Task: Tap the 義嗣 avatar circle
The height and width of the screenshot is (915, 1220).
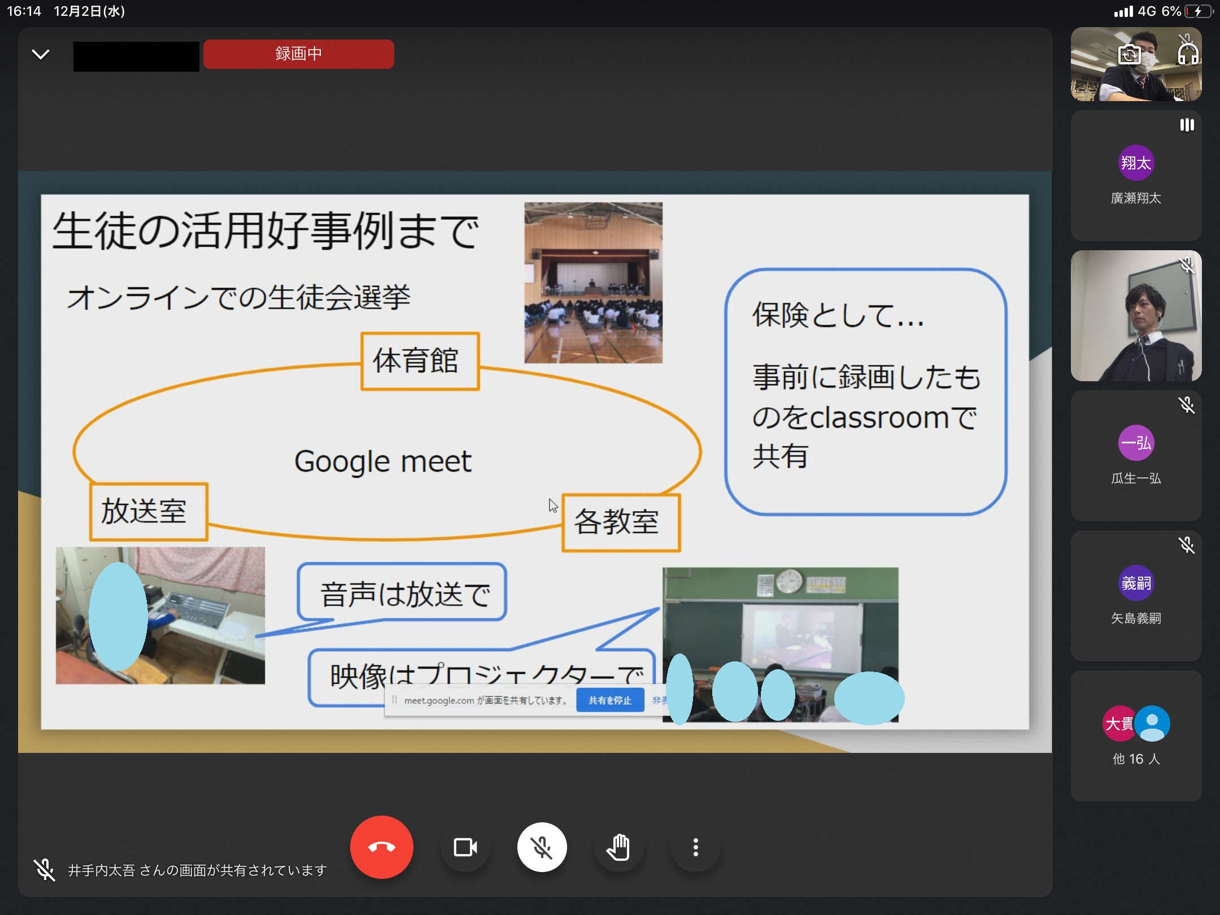Action: pyautogui.click(x=1136, y=583)
